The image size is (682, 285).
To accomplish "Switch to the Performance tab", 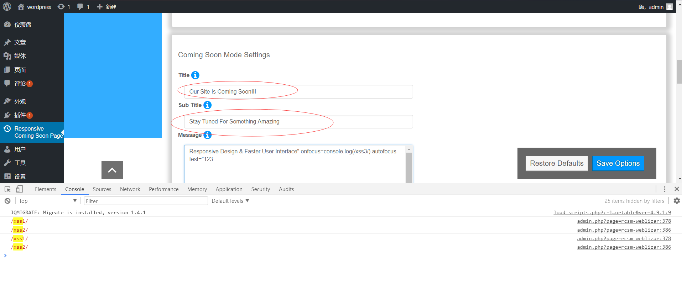I will click(164, 189).
